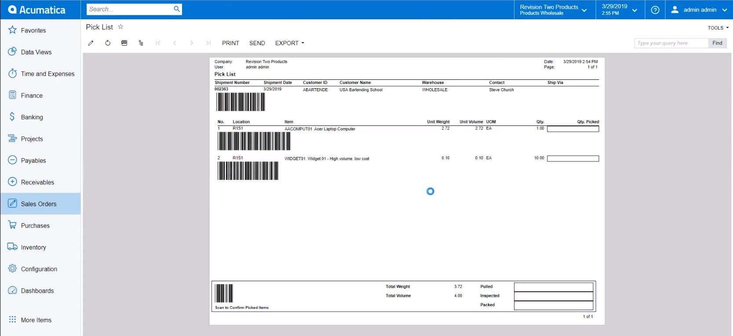The height and width of the screenshot is (336, 733).
Task: Refresh the Pick List report
Action: pyautogui.click(x=108, y=43)
